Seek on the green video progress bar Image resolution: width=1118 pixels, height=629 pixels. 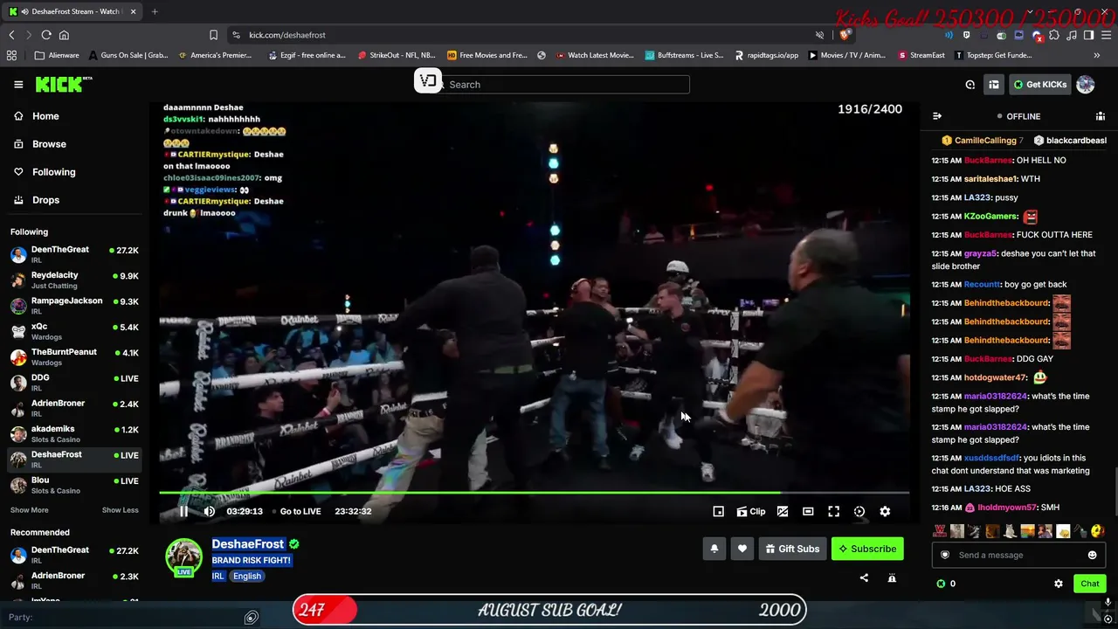534,493
